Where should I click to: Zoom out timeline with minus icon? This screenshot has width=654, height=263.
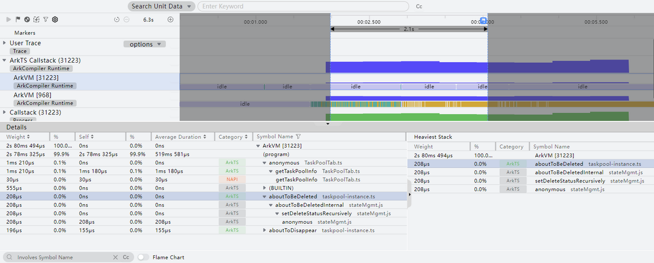[126, 20]
